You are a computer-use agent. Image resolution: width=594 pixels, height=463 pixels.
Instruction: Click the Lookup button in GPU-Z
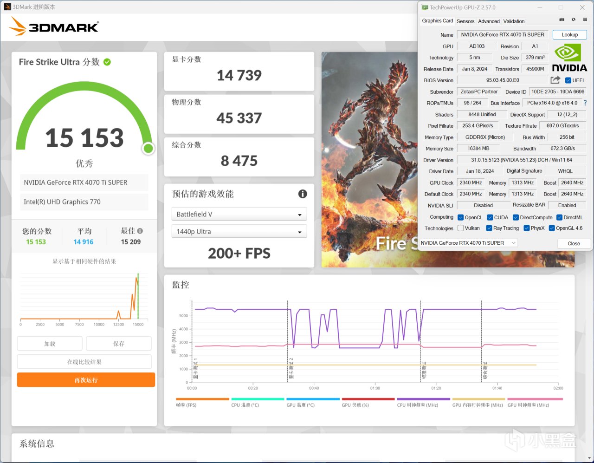click(569, 35)
